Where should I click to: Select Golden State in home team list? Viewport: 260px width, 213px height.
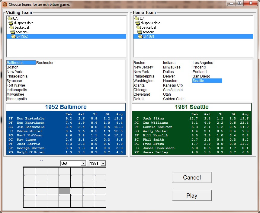coord(174,99)
